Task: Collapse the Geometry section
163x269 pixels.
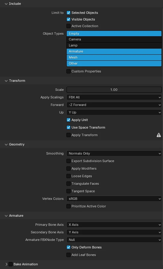Action: point(6,144)
